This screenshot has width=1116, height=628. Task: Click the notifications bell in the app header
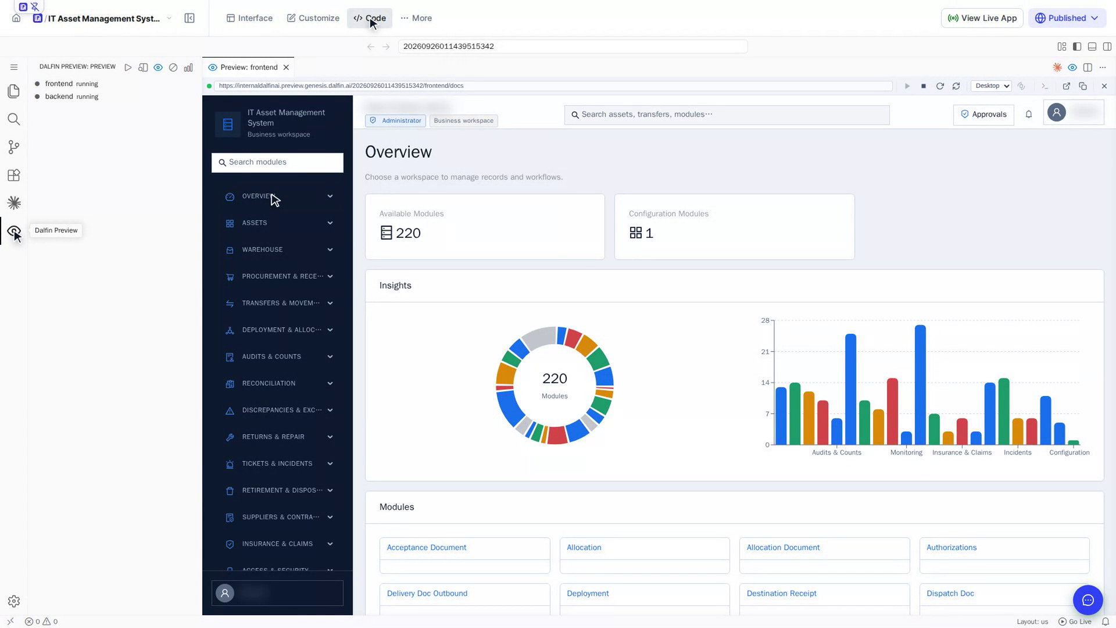click(1029, 115)
